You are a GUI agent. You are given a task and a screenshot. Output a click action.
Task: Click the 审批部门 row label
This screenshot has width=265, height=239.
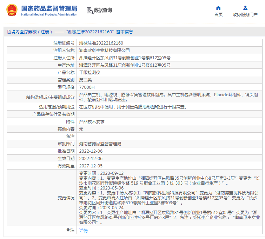[66, 144]
